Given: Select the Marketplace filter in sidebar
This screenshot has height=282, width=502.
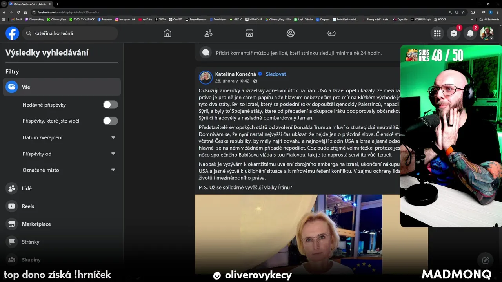Looking at the screenshot, I should [62, 224].
